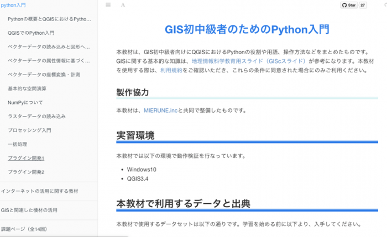Open ベクターデータの読み込みと図形へ… chapter
The image size is (387, 237).
click(49, 46)
